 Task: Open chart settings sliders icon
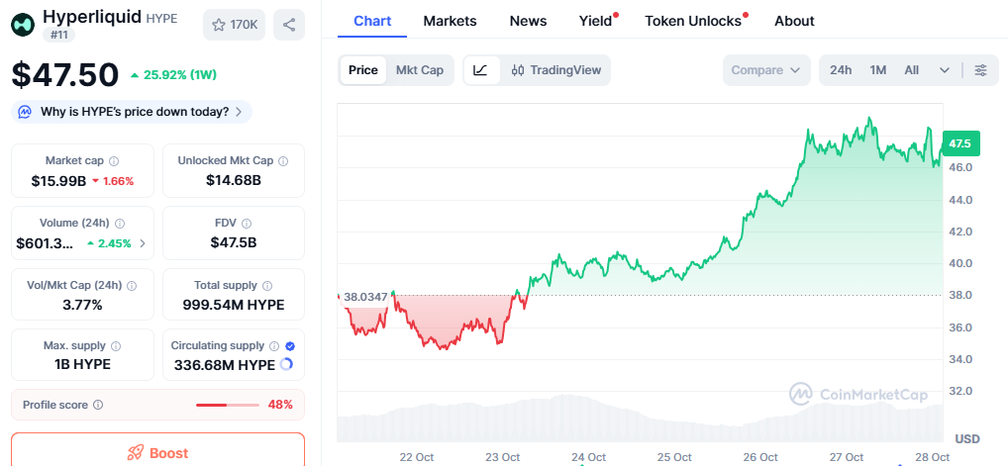point(980,70)
